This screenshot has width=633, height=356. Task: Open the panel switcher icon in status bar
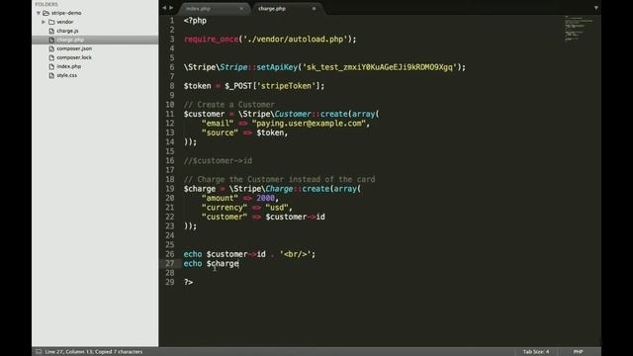(x=39, y=352)
